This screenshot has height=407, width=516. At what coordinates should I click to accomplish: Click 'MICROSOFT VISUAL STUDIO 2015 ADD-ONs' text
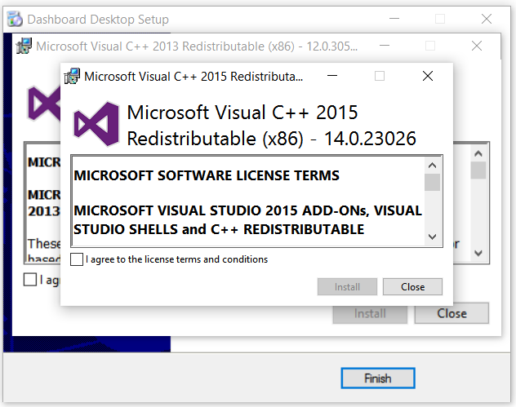click(x=220, y=210)
